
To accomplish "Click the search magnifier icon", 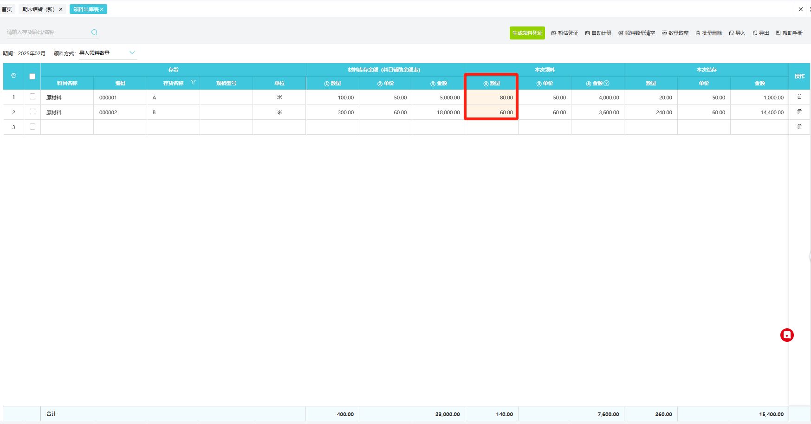I will (94, 32).
